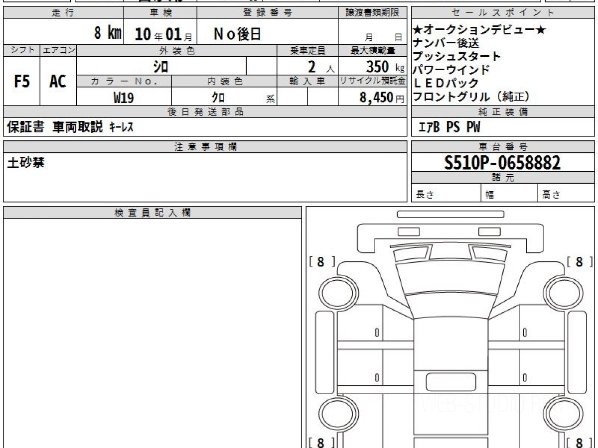Click the 内装色 interior color header
Image resolution: width=598 pixels, height=448 pixels.
point(224,81)
